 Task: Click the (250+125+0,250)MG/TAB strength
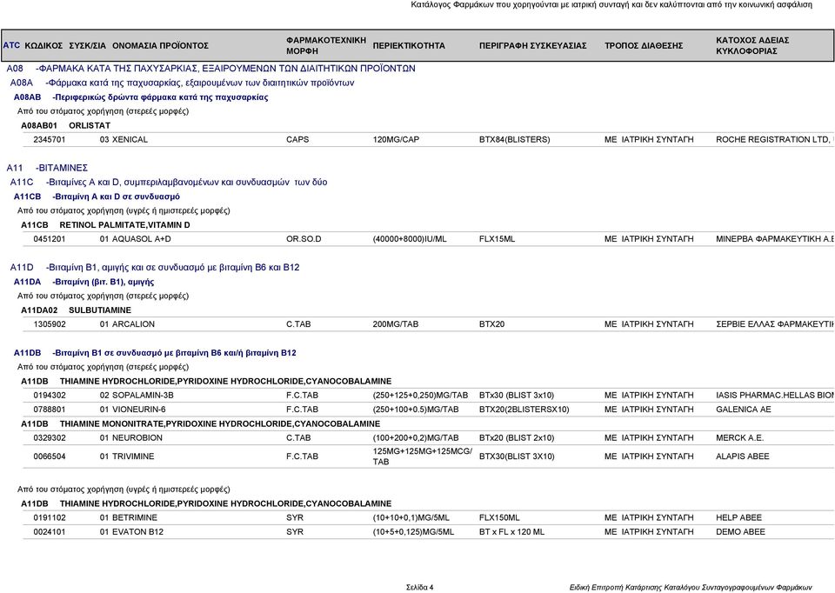(x=420, y=396)
